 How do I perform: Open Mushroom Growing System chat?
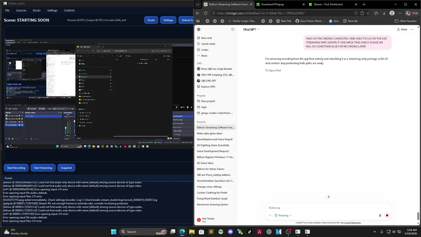pyautogui.click(x=215, y=204)
